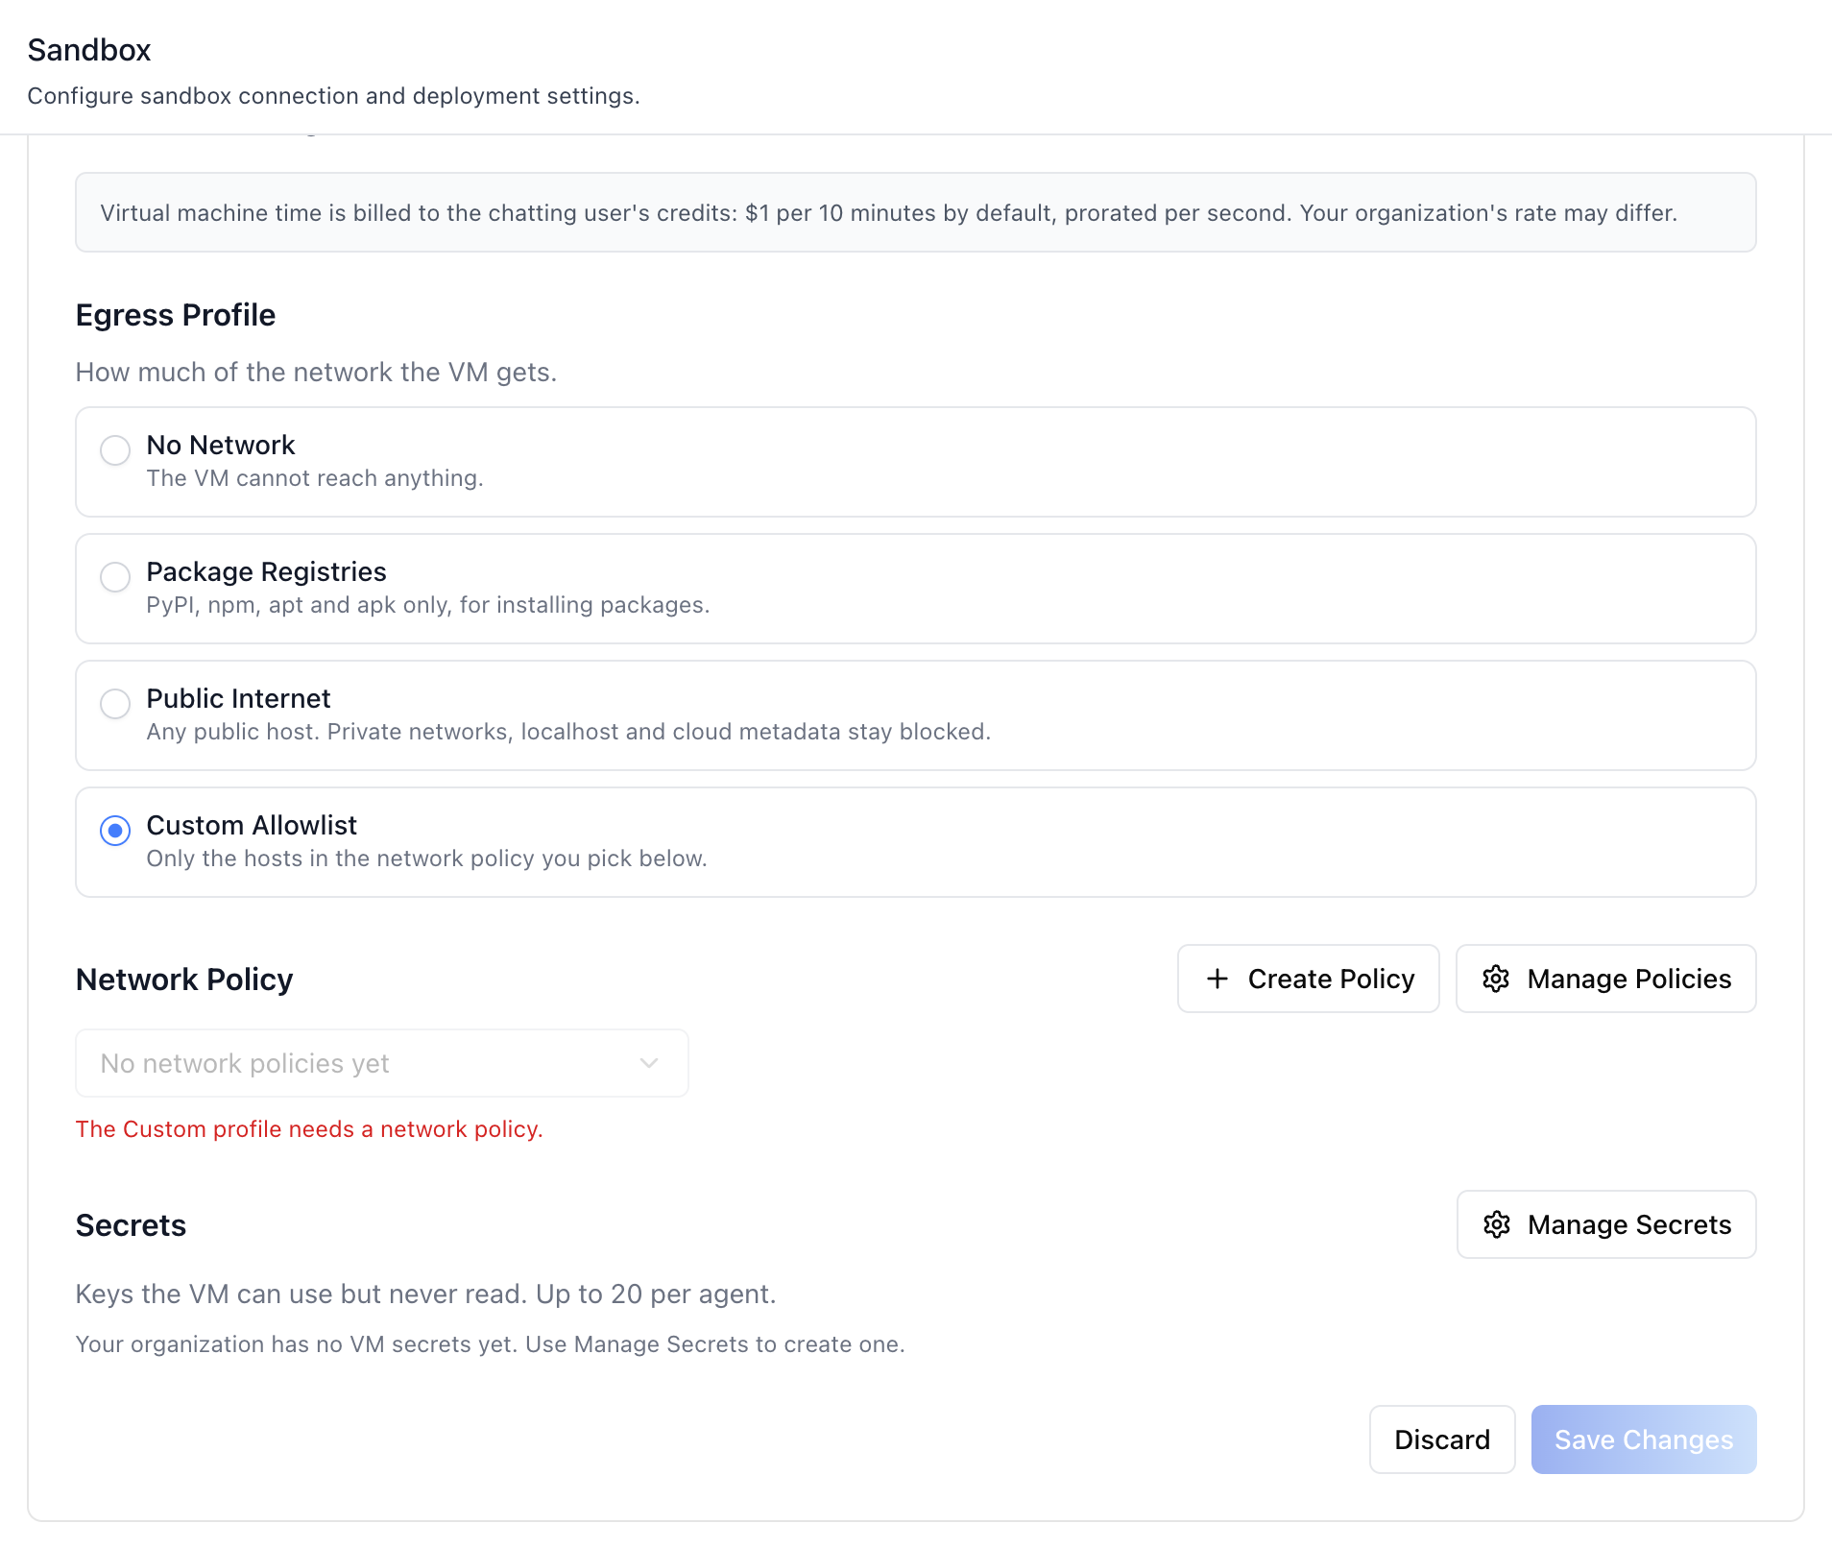Click the 'PyPI, npm, apt and apk only' description
The width and height of the screenshot is (1832, 1548).
tap(428, 605)
